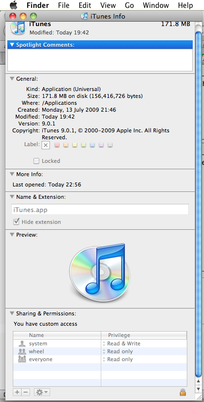
Task: Collapse the Preview section
Action: click(12, 235)
